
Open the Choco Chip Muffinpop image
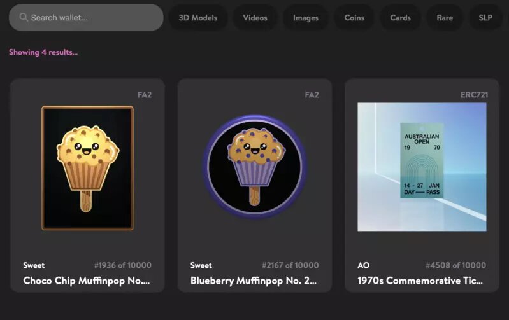87,168
